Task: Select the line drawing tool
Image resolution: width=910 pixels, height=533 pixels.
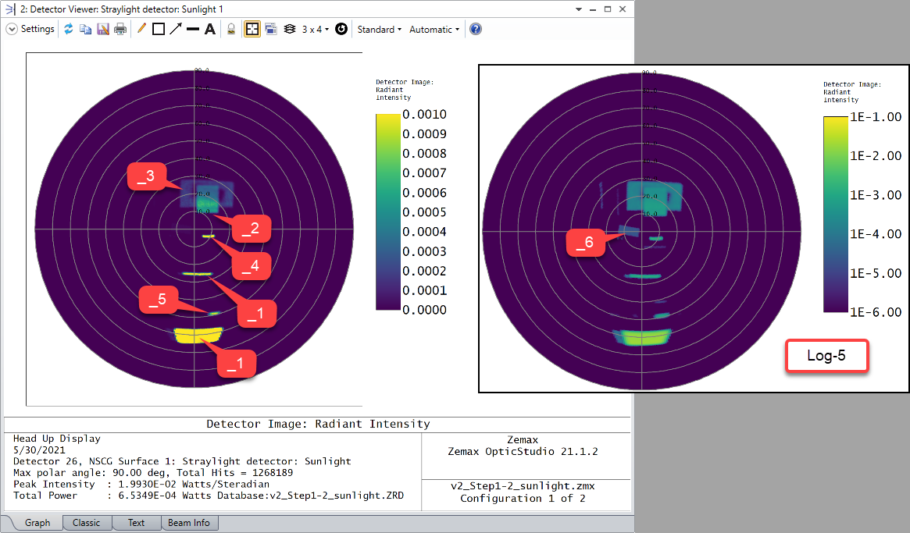Action: click(193, 29)
